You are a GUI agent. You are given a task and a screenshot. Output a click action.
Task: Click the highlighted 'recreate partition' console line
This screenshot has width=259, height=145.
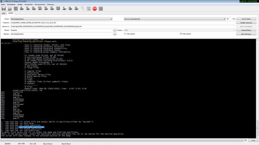32,127
